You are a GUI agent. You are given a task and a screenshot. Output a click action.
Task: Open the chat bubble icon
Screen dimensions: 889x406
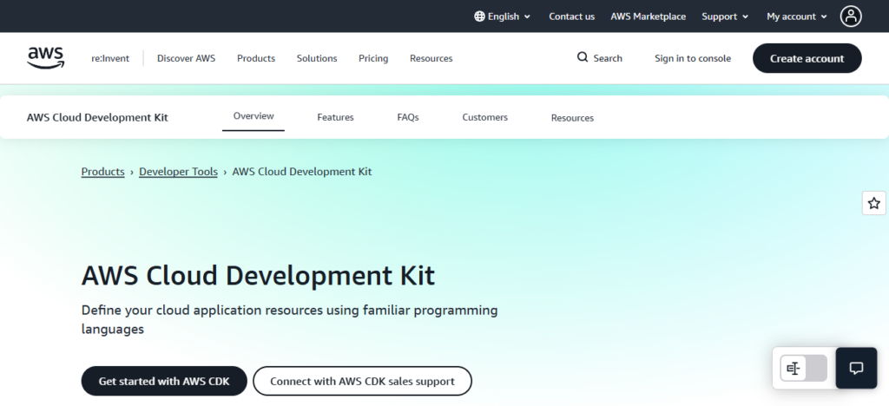click(x=856, y=368)
